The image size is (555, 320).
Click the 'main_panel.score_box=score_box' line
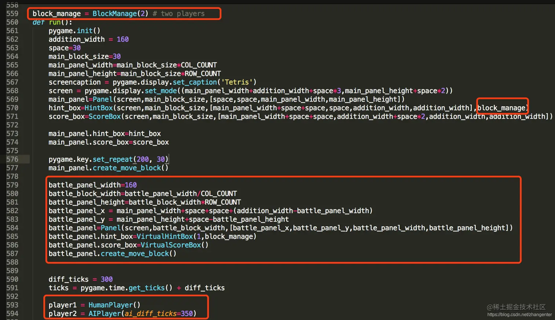(x=109, y=142)
